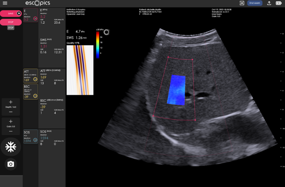Click the sign-out arrow icon
Screen dimensions: 285x187
tap(242, 3)
